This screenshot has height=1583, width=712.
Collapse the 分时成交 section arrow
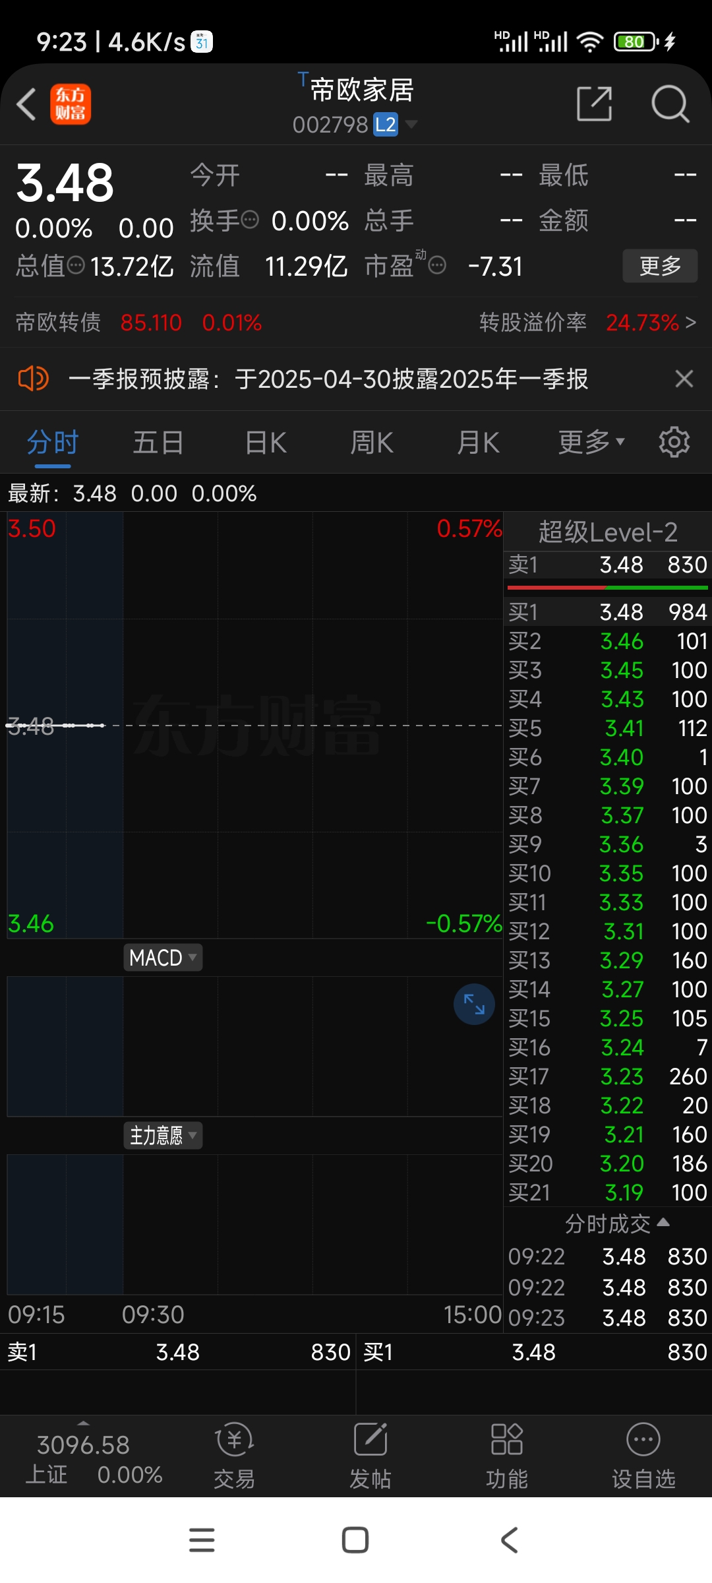pyautogui.click(x=664, y=1223)
